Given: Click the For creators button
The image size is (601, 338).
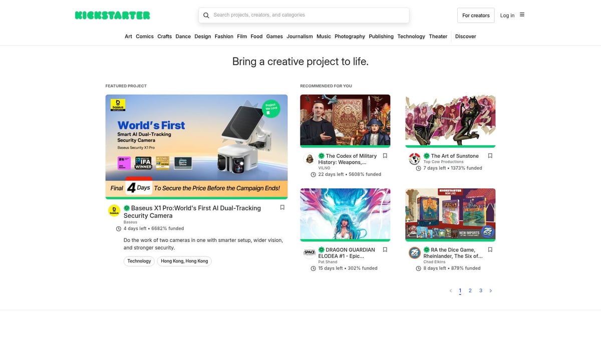Looking at the screenshot, I should [475, 15].
